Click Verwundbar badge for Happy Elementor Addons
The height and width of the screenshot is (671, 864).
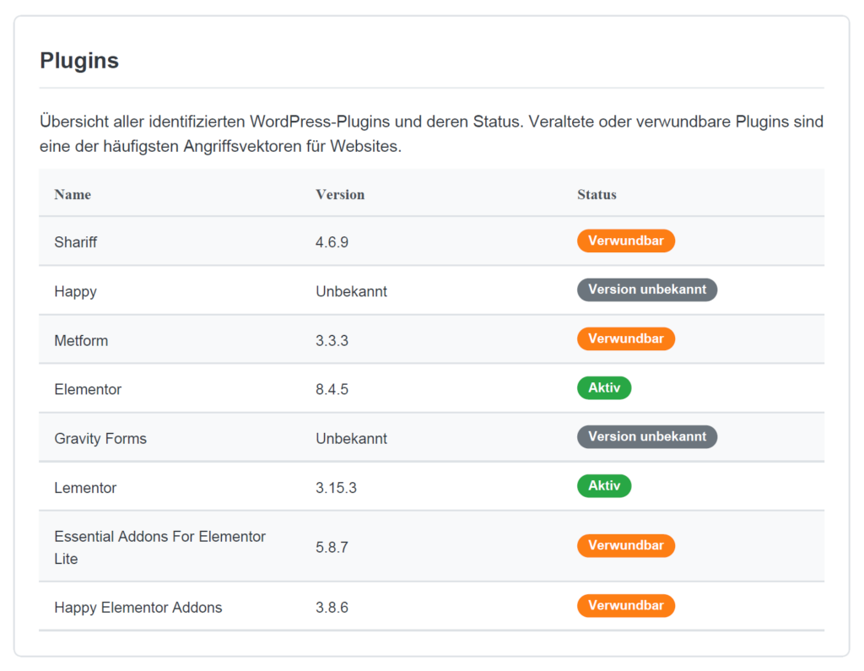[x=625, y=606]
